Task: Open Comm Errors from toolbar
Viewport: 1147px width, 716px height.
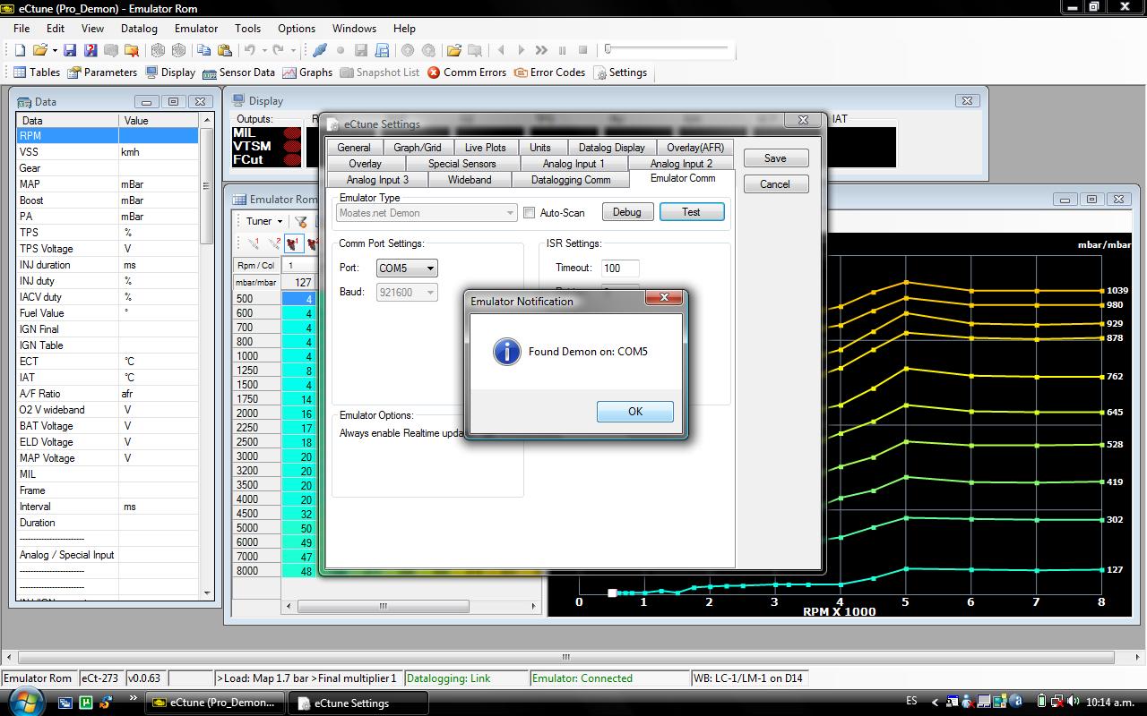Action: (x=467, y=72)
